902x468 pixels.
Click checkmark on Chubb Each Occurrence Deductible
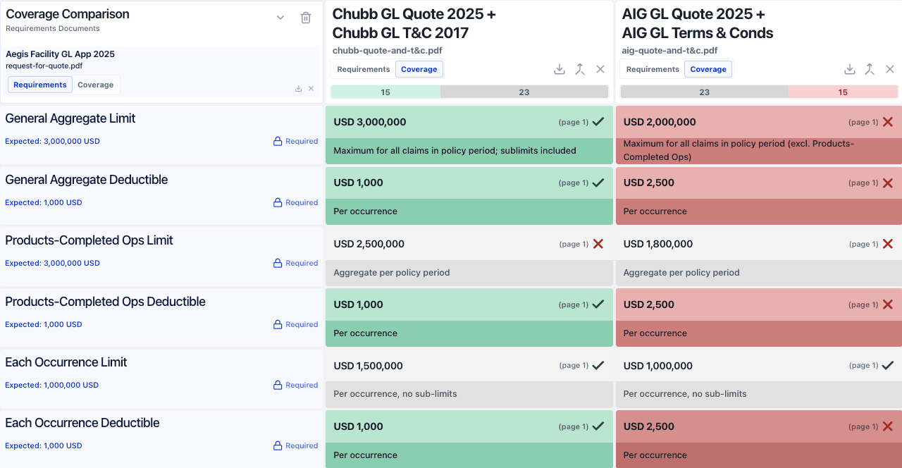(x=598, y=426)
